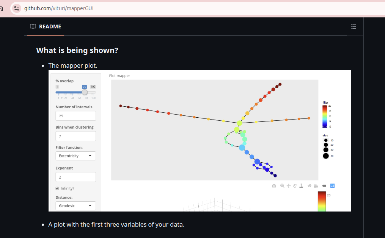The height and width of the screenshot is (238, 385).
Task: Toggle the Infinity? checkbox
Action: [x=57, y=188]
